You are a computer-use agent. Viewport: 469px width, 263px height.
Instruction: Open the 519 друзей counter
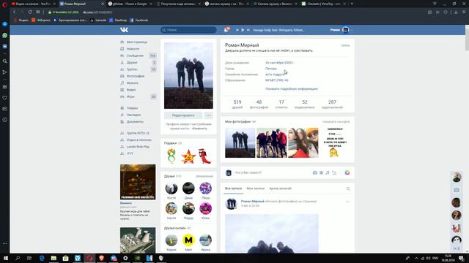tap(237, 104)
